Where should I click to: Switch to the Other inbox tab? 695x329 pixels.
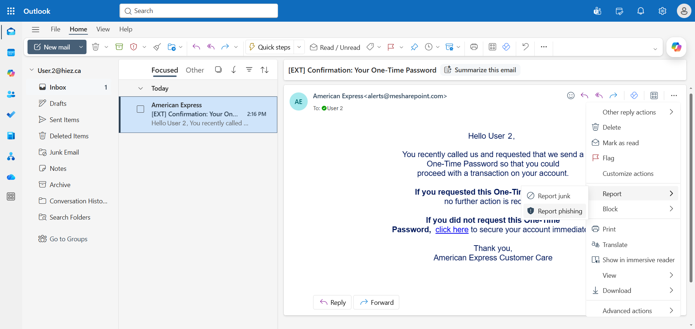point(195,70)
